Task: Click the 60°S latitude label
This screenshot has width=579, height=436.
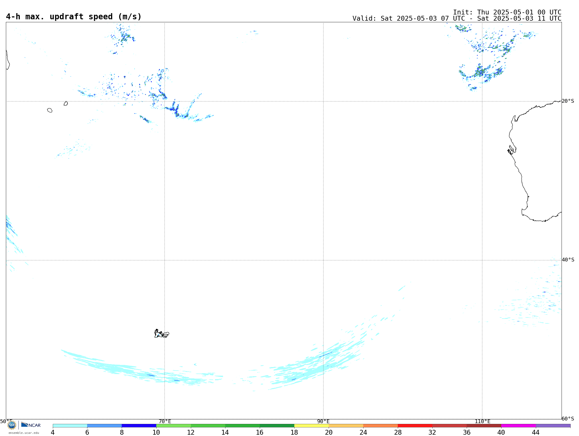Action: click(568, 418)
